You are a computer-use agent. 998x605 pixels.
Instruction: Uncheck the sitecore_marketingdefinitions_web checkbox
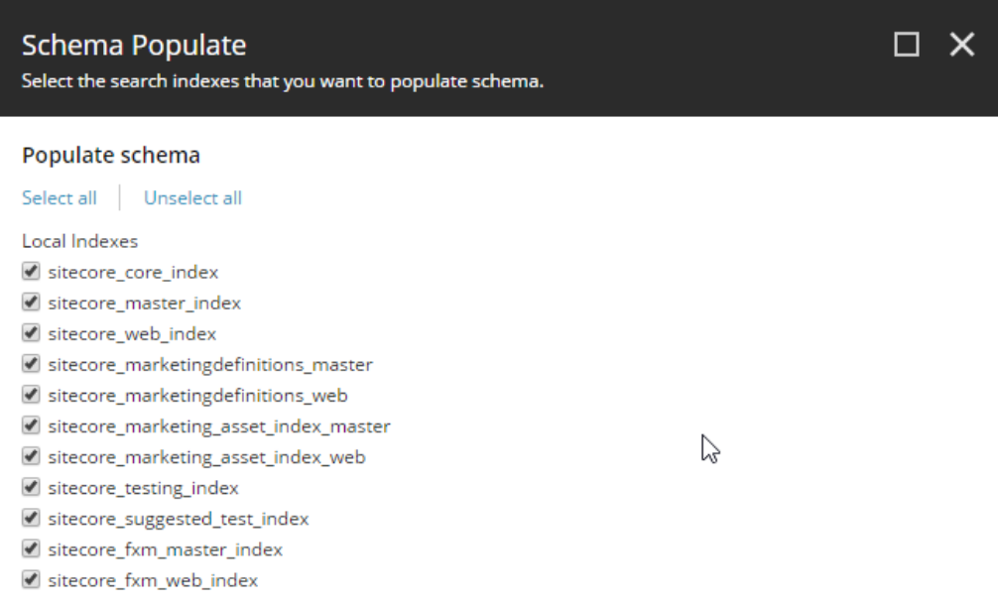click(31, 395)
